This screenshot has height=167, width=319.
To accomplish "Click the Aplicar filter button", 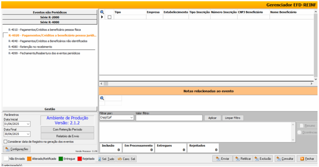I will pyautogui.click(x=212, y=118).
